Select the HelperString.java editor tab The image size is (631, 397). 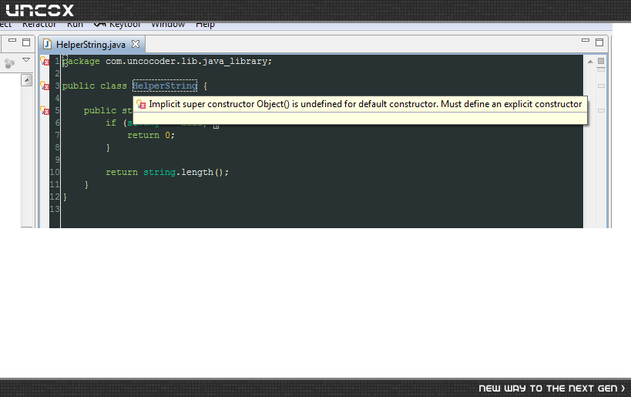pos(91,45)
